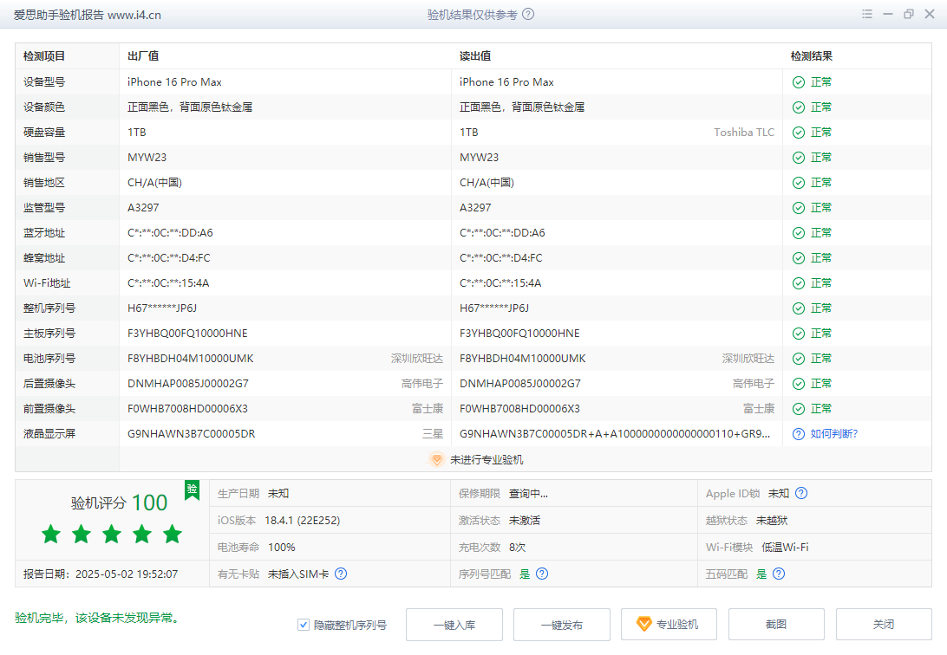Click the 深圳欣旺达 label in 出厂值 column
Screen dimensions: 947x655
417,359
